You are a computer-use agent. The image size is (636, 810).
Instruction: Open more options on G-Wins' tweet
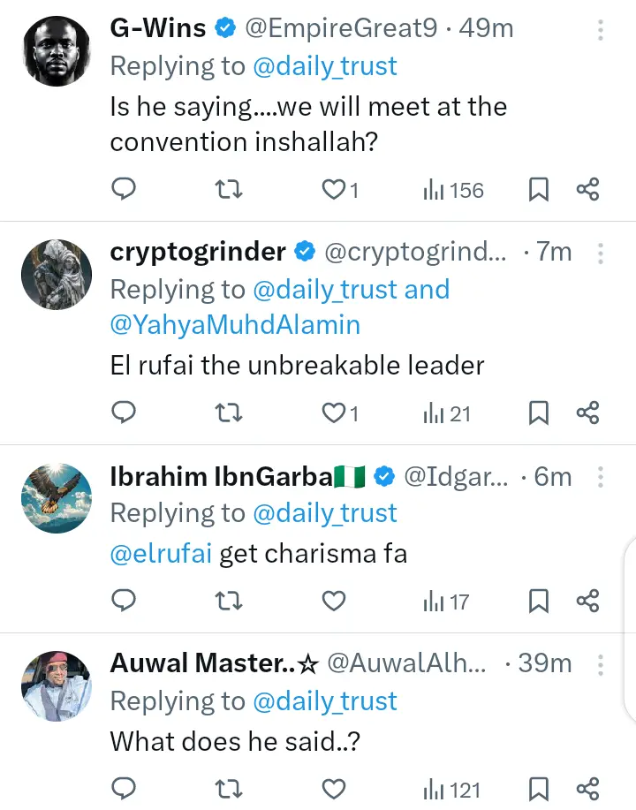coord(601,31)
